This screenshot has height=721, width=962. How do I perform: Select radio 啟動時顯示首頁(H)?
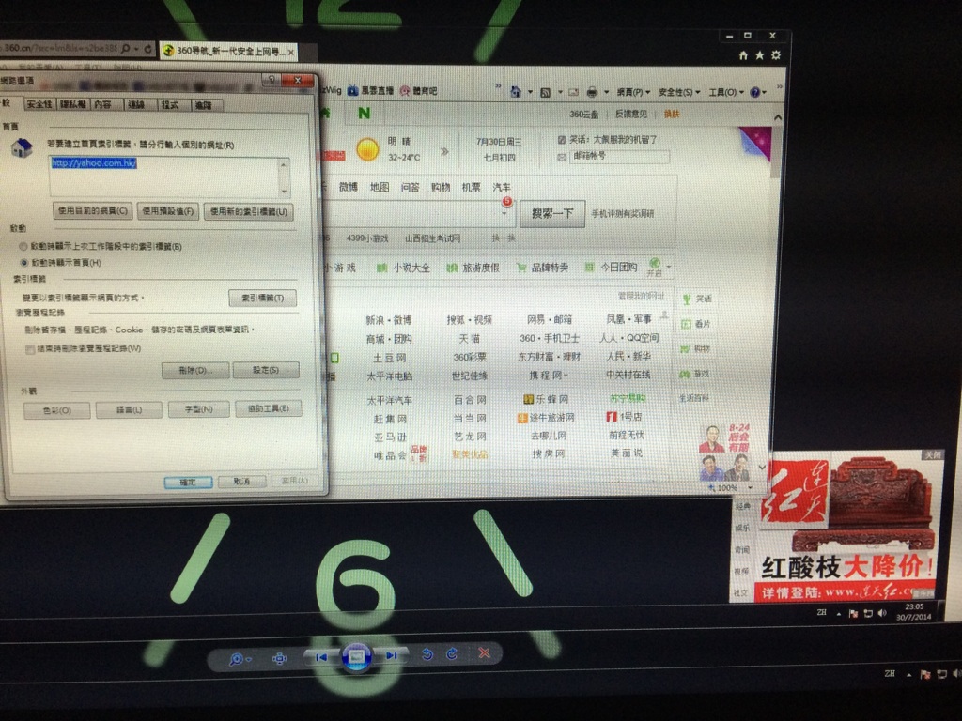(x=23, y=263)
